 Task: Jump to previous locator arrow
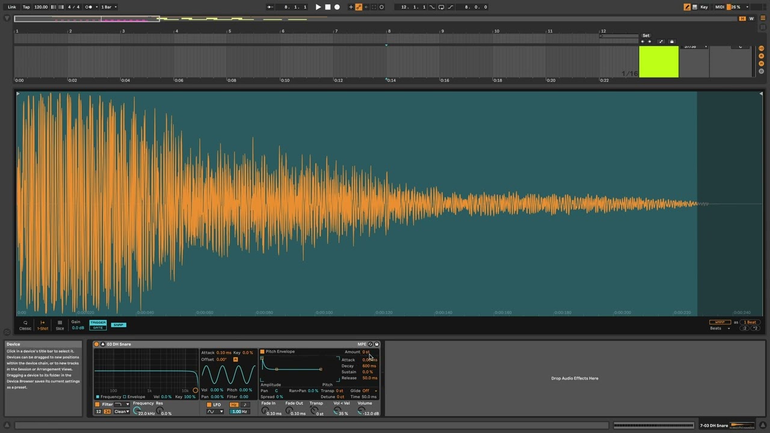(642, 41)
